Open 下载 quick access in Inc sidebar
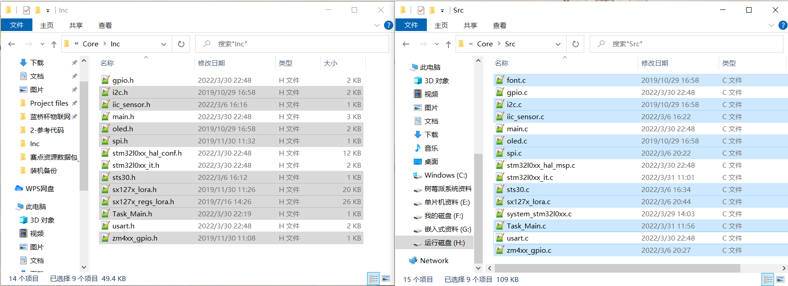 coord(32,63)
